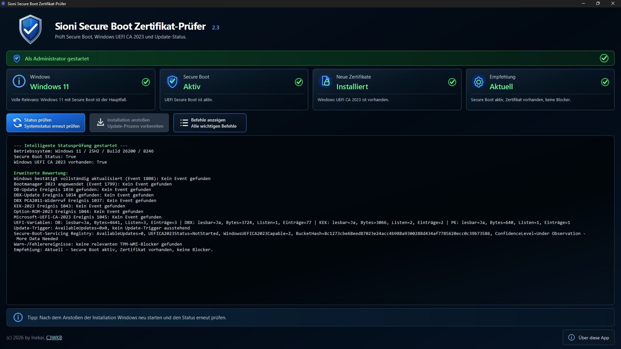Click the certificate lock icon on Neue Zertifikate card
Image resolution: width=621 pixels, height=349 pixels.
[325, 81]
